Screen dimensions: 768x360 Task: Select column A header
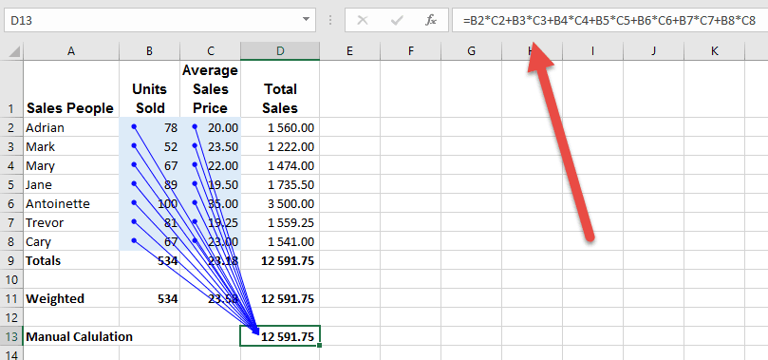(71, 51)
